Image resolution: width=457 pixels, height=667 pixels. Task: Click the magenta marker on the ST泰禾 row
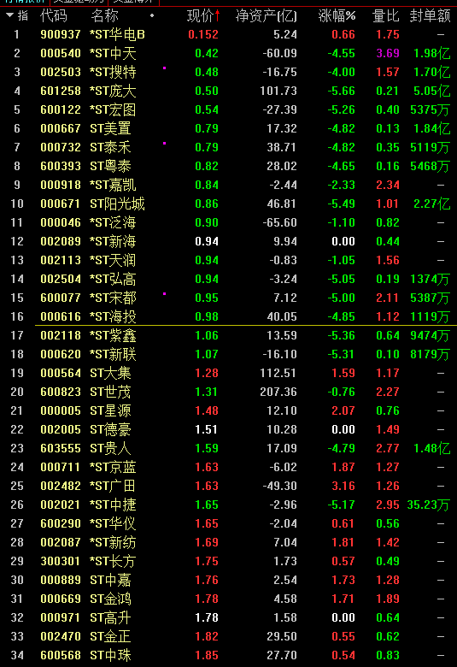click(x=165, y=144)
